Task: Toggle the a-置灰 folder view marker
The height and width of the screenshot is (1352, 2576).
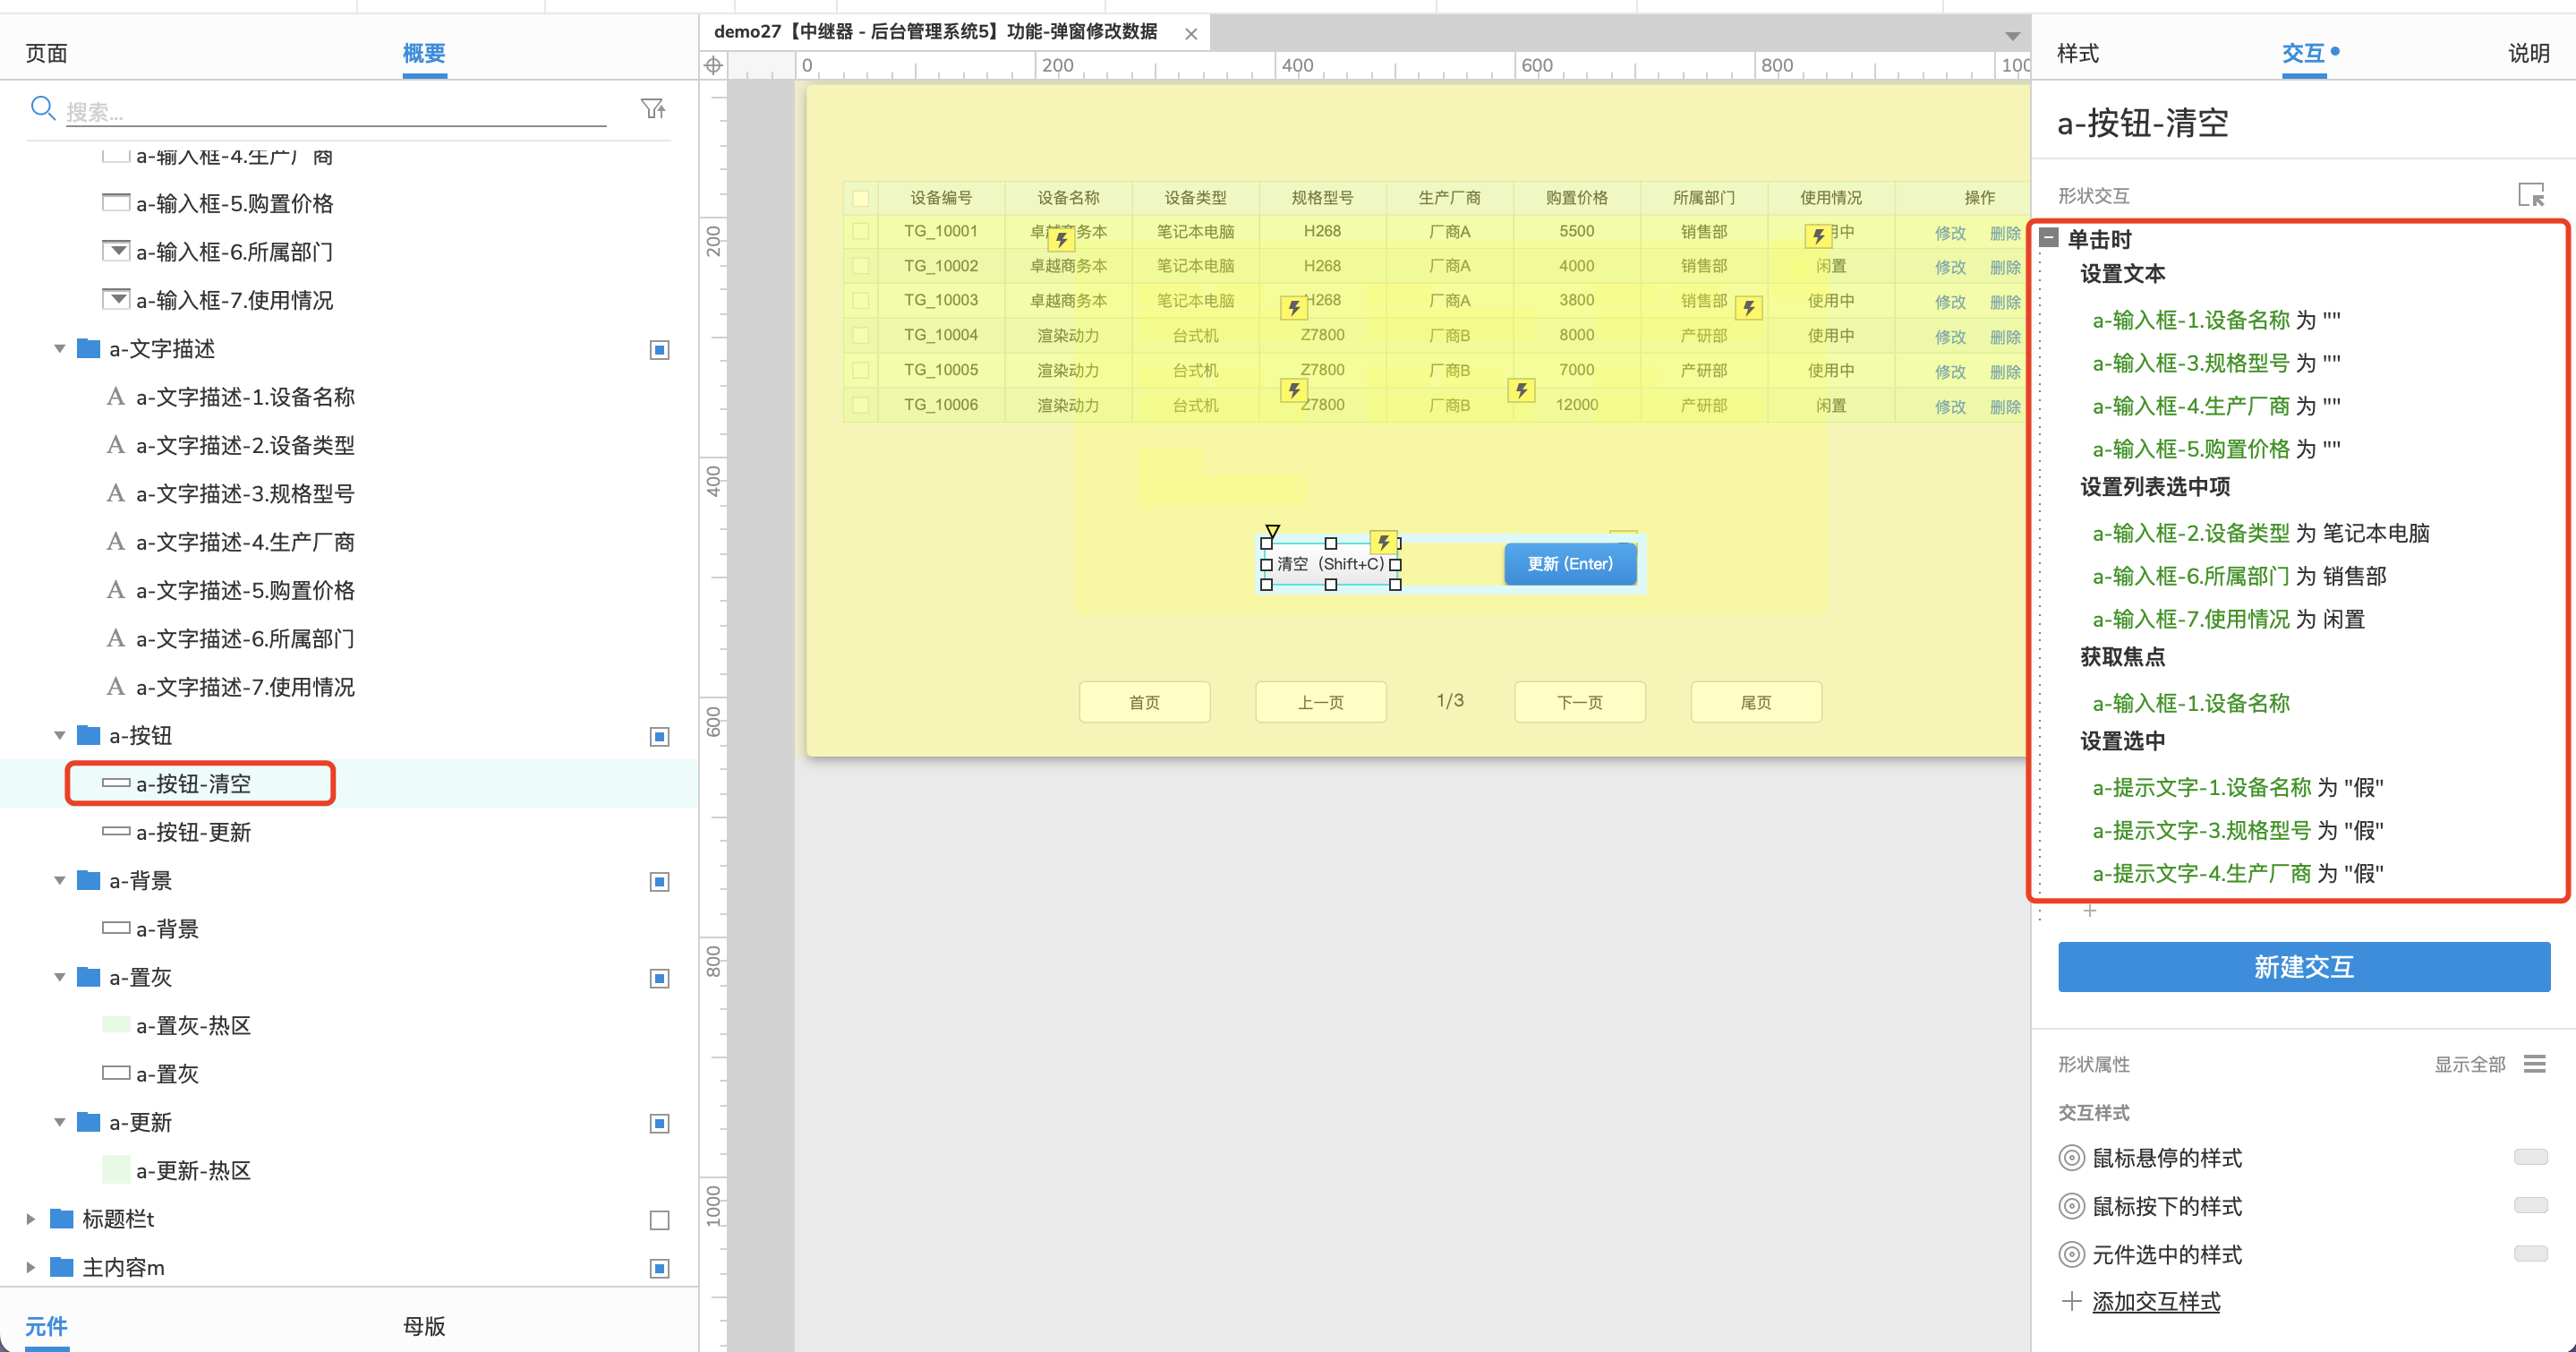Action: (659, 978)
